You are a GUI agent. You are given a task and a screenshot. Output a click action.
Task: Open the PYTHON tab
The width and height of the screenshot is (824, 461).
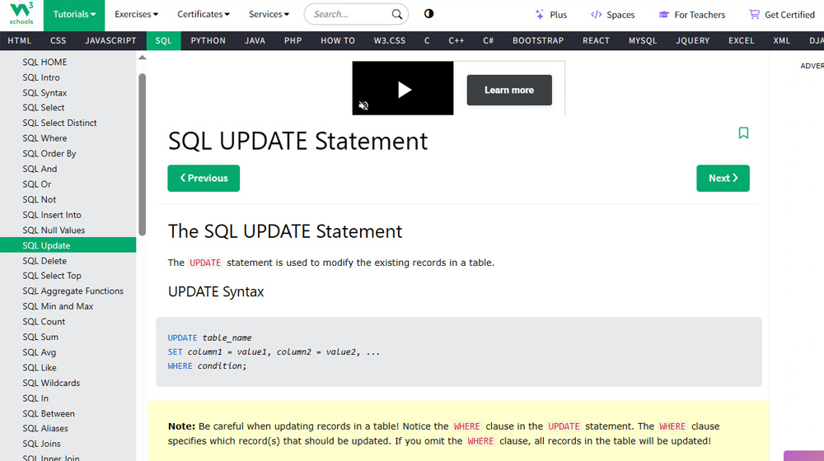pyautogui.click(x=208, y=40)
